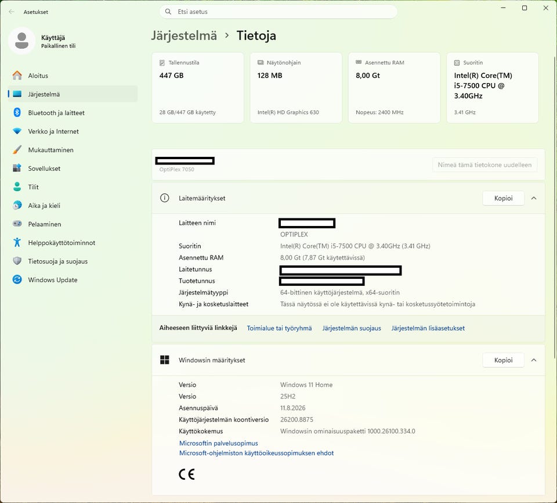
Task: Open Tietosuoja ja suojaus settings
Action: point(73,261)
